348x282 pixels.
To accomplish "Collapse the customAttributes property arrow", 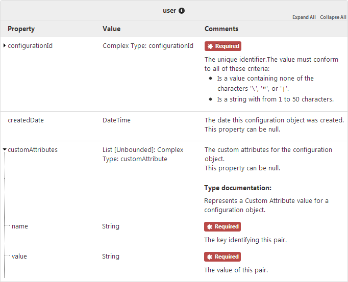I will click(5, 150).
